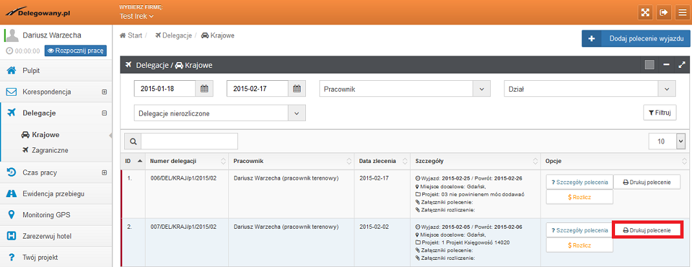Click the table search input field

point(189,141)
